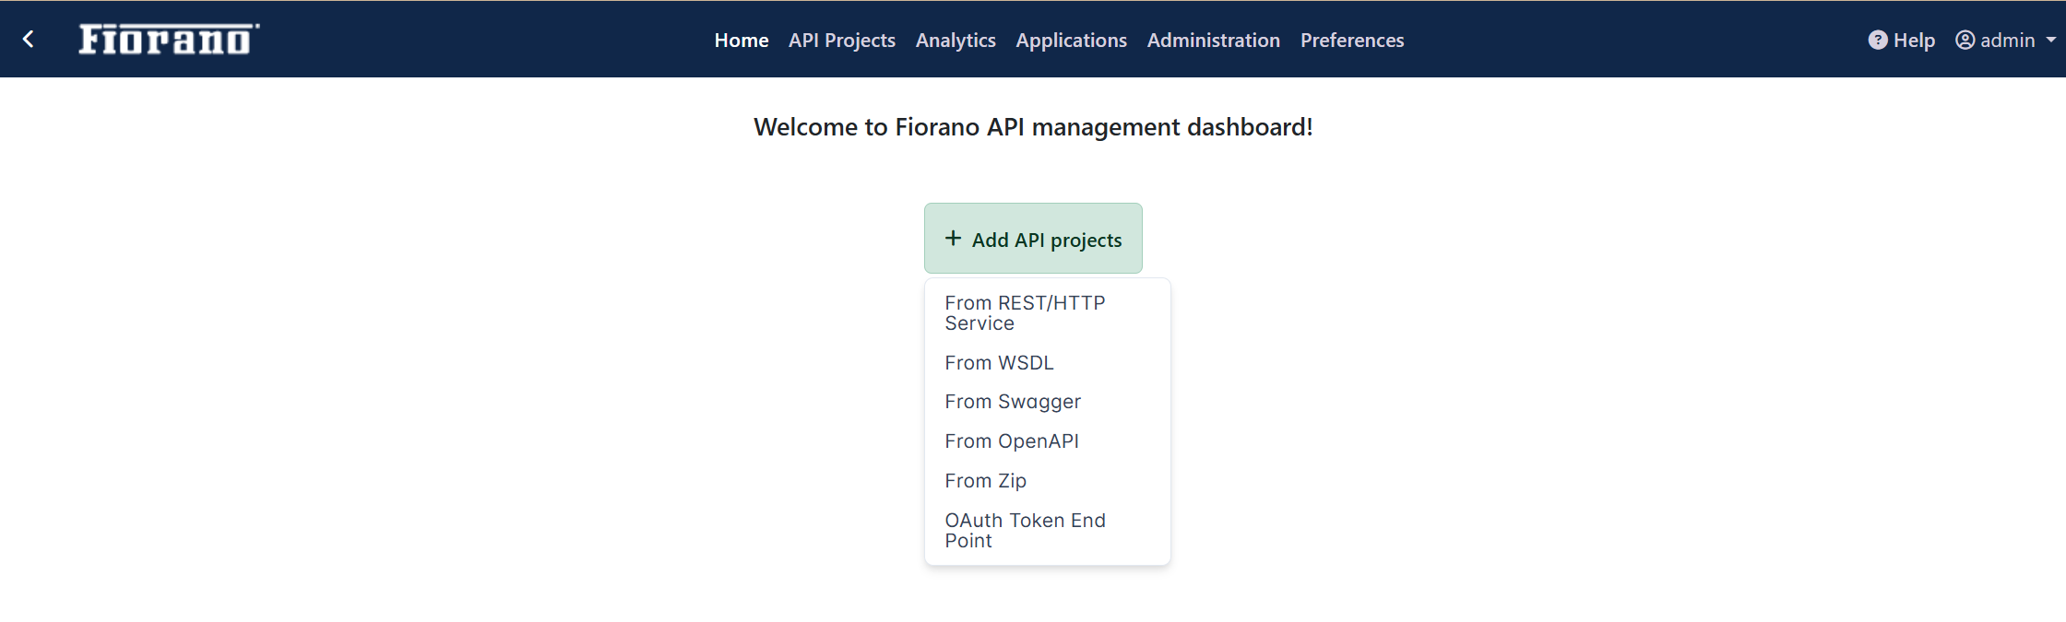The height and width of the screenshot is (622, 2066).
Task: Switch to Applications
Action: 1072,40
